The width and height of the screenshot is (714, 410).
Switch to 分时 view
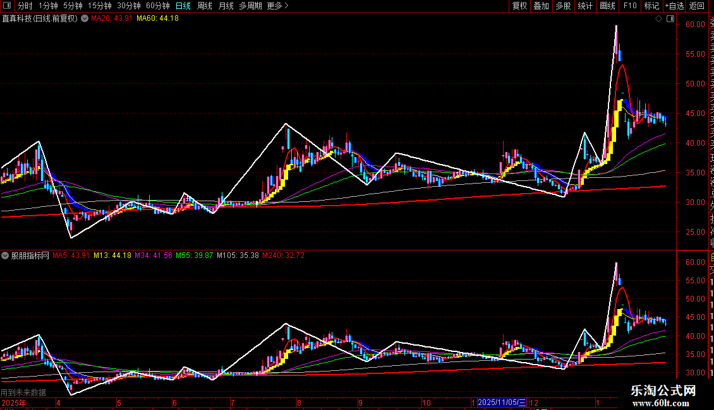click(25, 6)
